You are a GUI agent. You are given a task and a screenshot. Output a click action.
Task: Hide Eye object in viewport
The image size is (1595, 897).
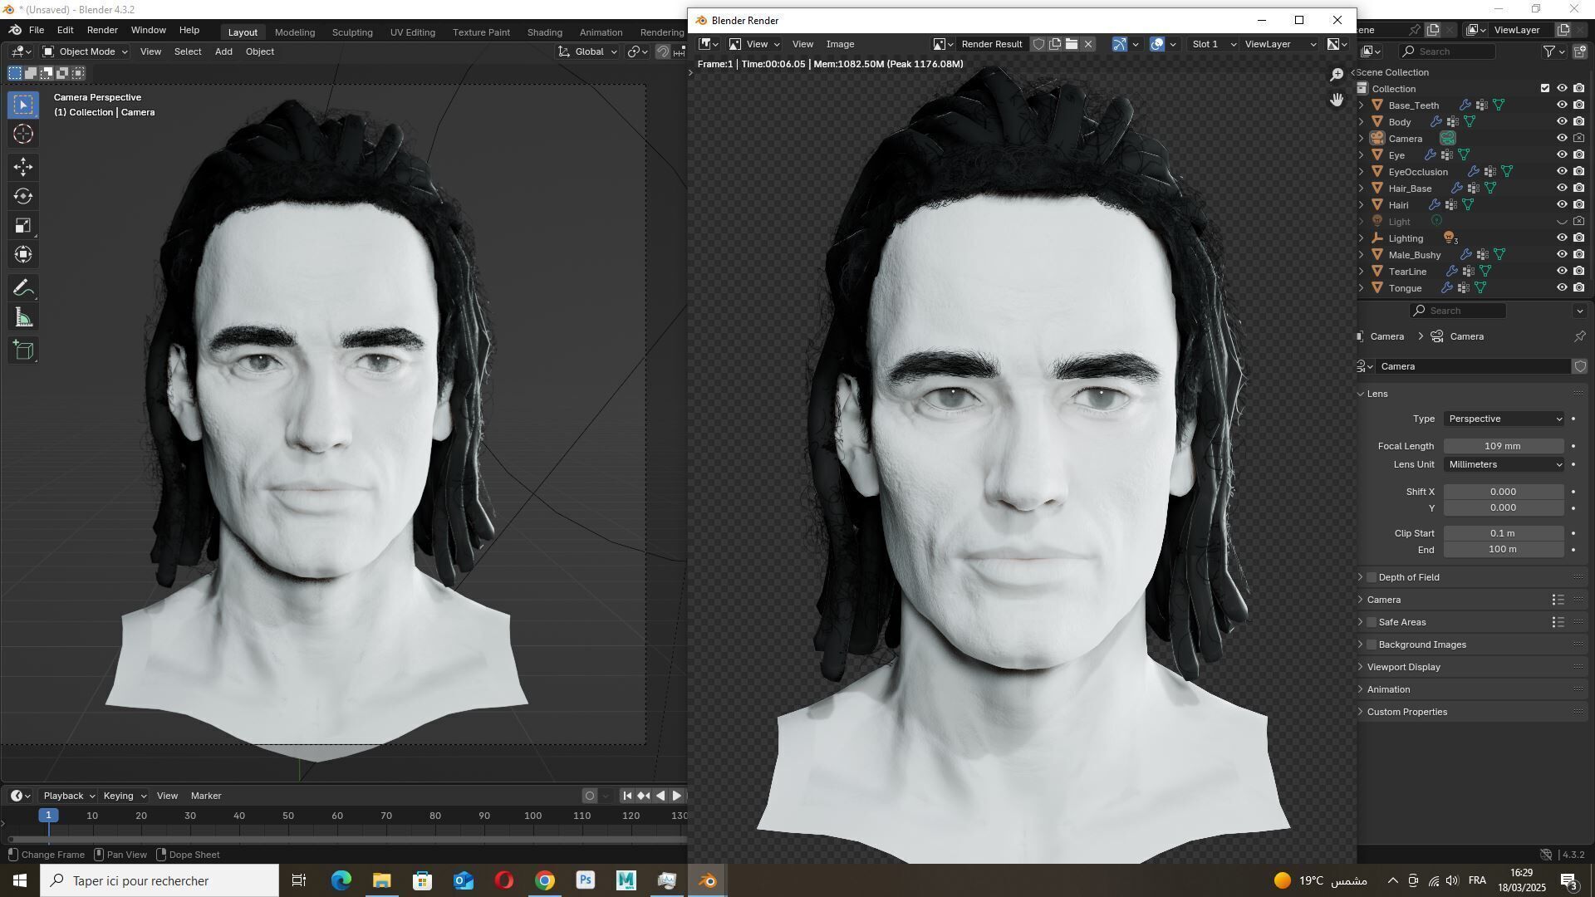(x=1562, y=155)
